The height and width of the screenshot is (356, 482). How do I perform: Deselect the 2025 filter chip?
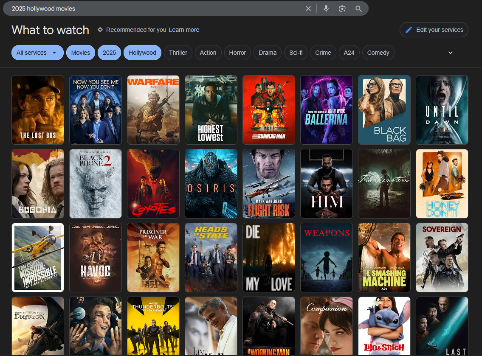tap(110, 53)
